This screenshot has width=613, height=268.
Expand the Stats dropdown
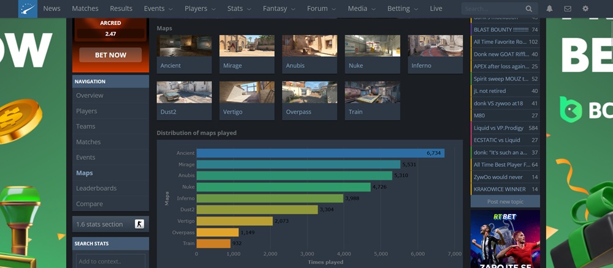[239, 9]
